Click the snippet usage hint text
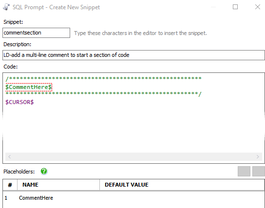Viewport: 265px width, 208px height. pyautogui.click(x=140, y=33)
